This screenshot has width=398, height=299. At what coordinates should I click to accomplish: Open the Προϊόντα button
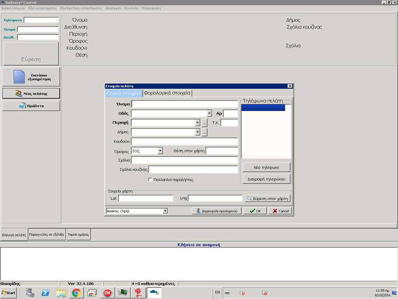(x=31, y=106)
